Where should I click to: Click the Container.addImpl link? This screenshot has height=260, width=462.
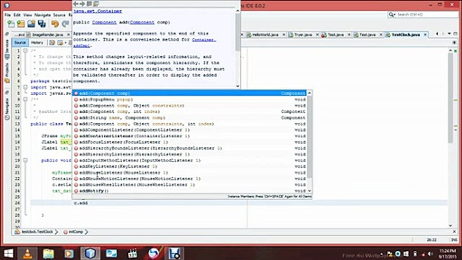tap(204, 40)
